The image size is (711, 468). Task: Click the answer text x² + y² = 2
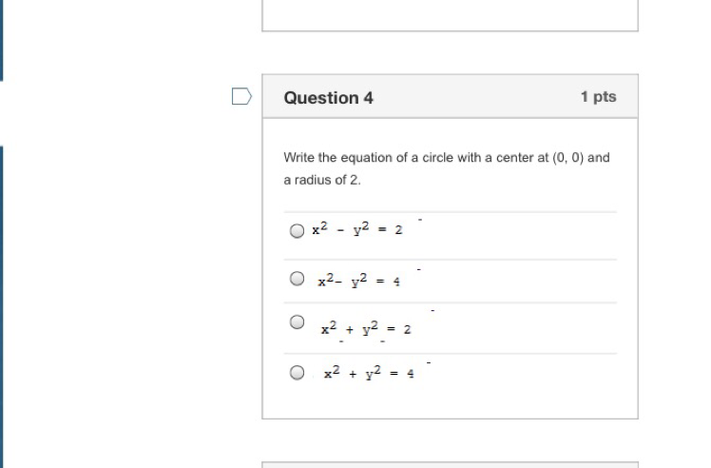tap(366, 328)
